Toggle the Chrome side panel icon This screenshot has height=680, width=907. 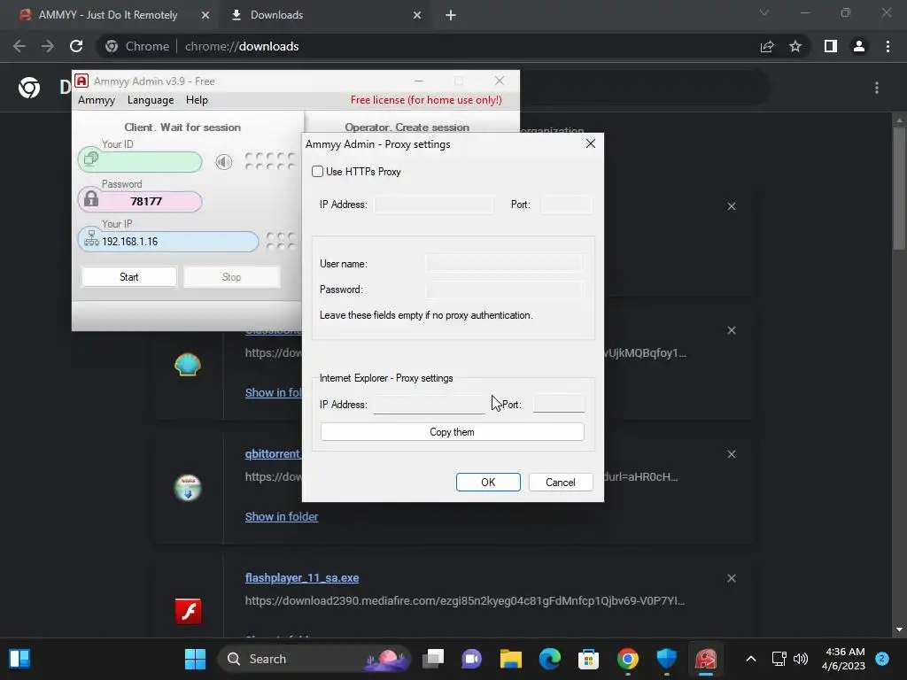coord(831,46)
